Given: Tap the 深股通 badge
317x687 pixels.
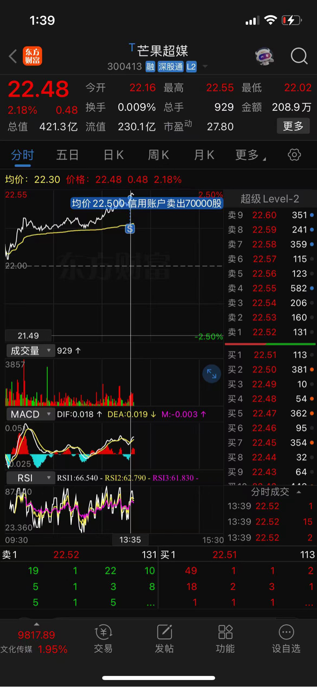Looking at the screenshot, I should [171, 67].
